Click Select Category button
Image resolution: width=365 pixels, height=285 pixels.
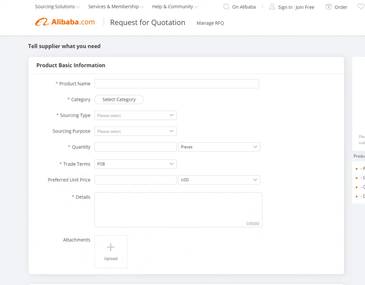(119, 100)
